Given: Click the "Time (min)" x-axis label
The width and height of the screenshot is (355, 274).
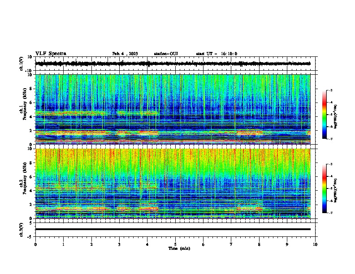Looking at the screenshot, I should [179, 248].
